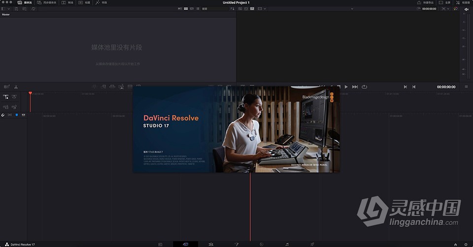The image size is (473, 247).
Task: Click the add video track icon
Action: click(x=5, y=107)
